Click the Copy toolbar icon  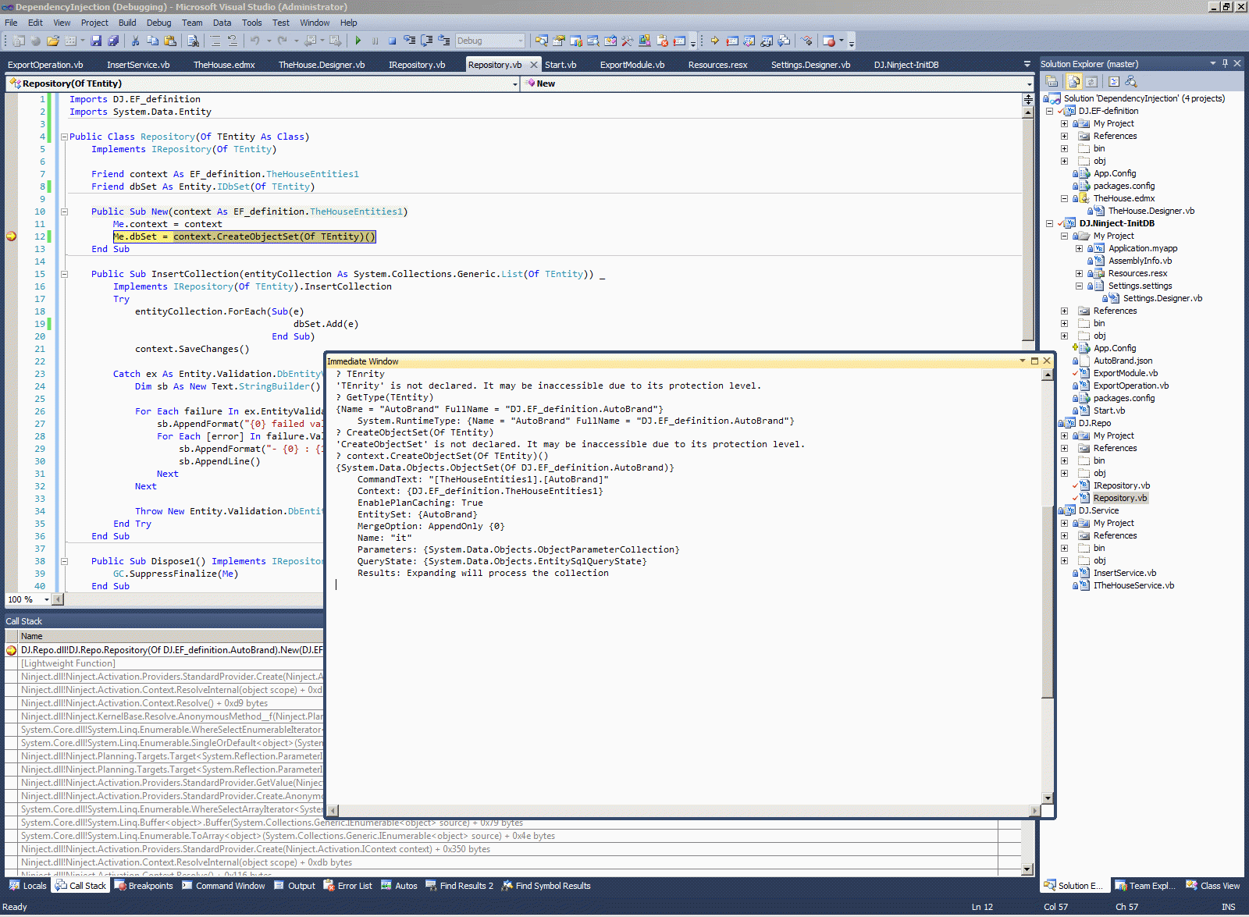point(152,41)
